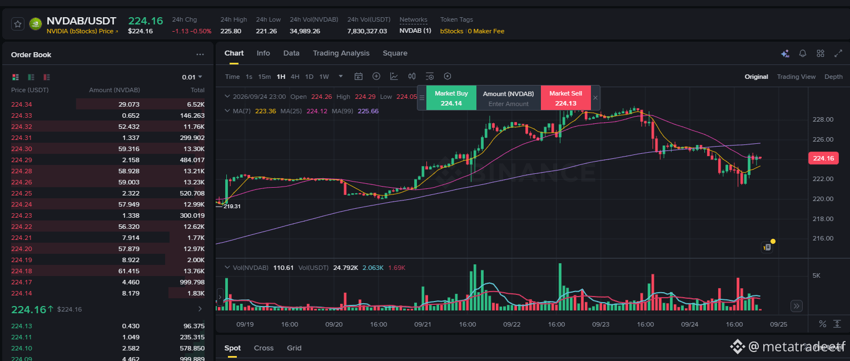Show both buy and sell orders view
This screenshot has height=361, width=850.
[x=16, y=77]
